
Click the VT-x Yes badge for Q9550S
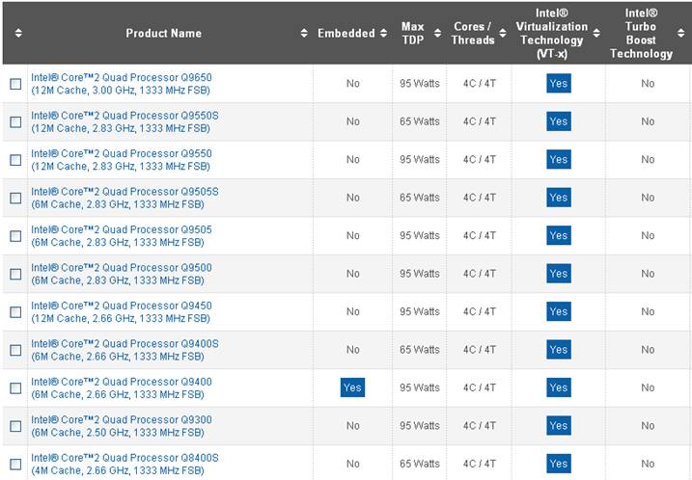559,121
